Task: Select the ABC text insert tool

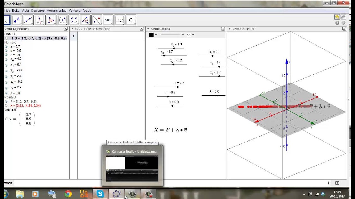Action: 108,20
